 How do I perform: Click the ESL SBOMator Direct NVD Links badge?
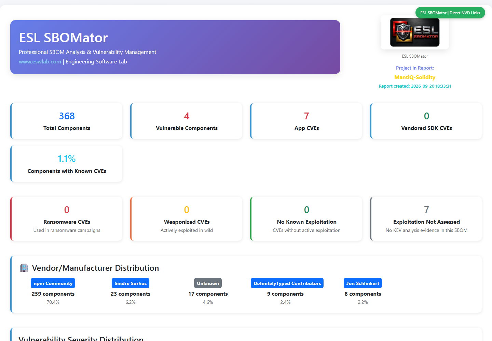click(x=450, y=13)
